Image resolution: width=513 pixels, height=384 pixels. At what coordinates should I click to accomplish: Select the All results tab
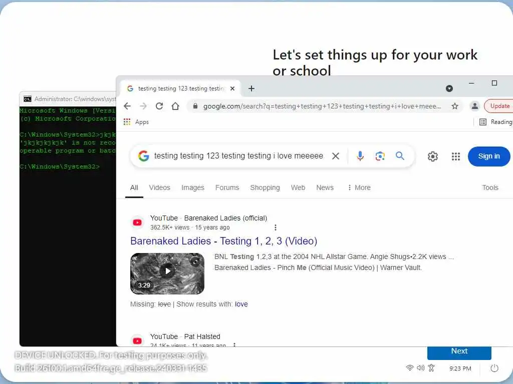[134, 188]
